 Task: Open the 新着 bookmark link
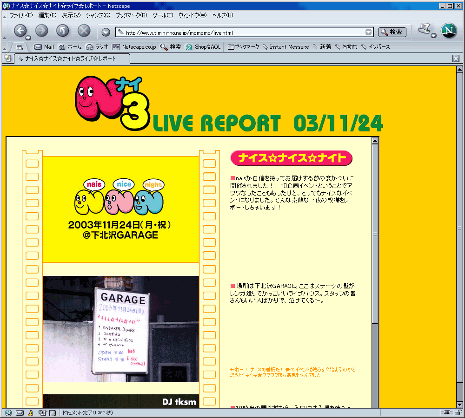point(322,47)
